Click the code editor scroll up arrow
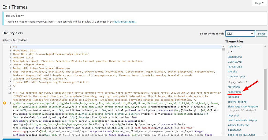Image resolution: width=268 pixels, height=140 pixels. (223, 46)
